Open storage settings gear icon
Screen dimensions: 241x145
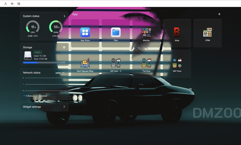point(64,47)
